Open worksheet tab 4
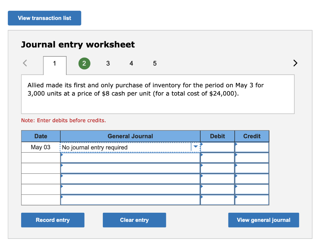Viewport: 323px width, 248px height. pyautogui.click(x=131, y=63)
